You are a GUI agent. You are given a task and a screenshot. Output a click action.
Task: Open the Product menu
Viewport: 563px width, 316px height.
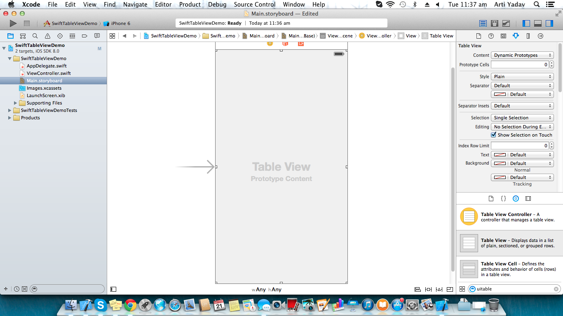tap(190, 4)
